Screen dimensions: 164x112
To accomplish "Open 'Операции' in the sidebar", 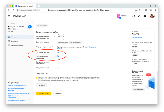I will tap(14, 41).
